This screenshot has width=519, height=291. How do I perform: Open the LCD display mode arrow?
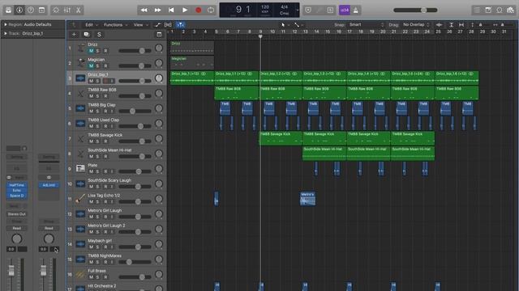(x=298, y=11)
